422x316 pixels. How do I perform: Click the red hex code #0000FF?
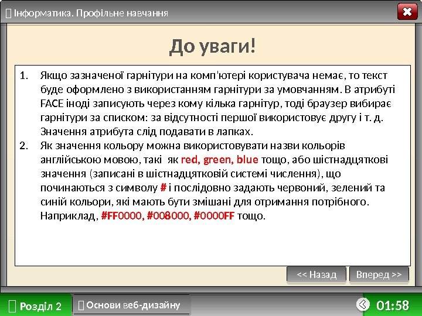tap(214, 215)
